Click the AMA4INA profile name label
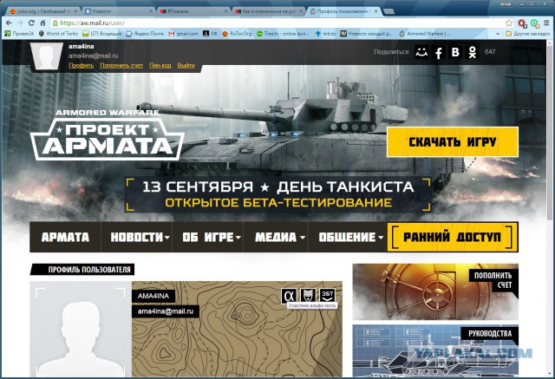The image size is (555, 379). click(153, 296)
